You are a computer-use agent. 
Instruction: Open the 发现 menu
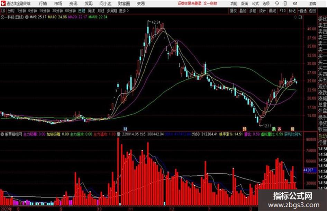tap(89, 3)
